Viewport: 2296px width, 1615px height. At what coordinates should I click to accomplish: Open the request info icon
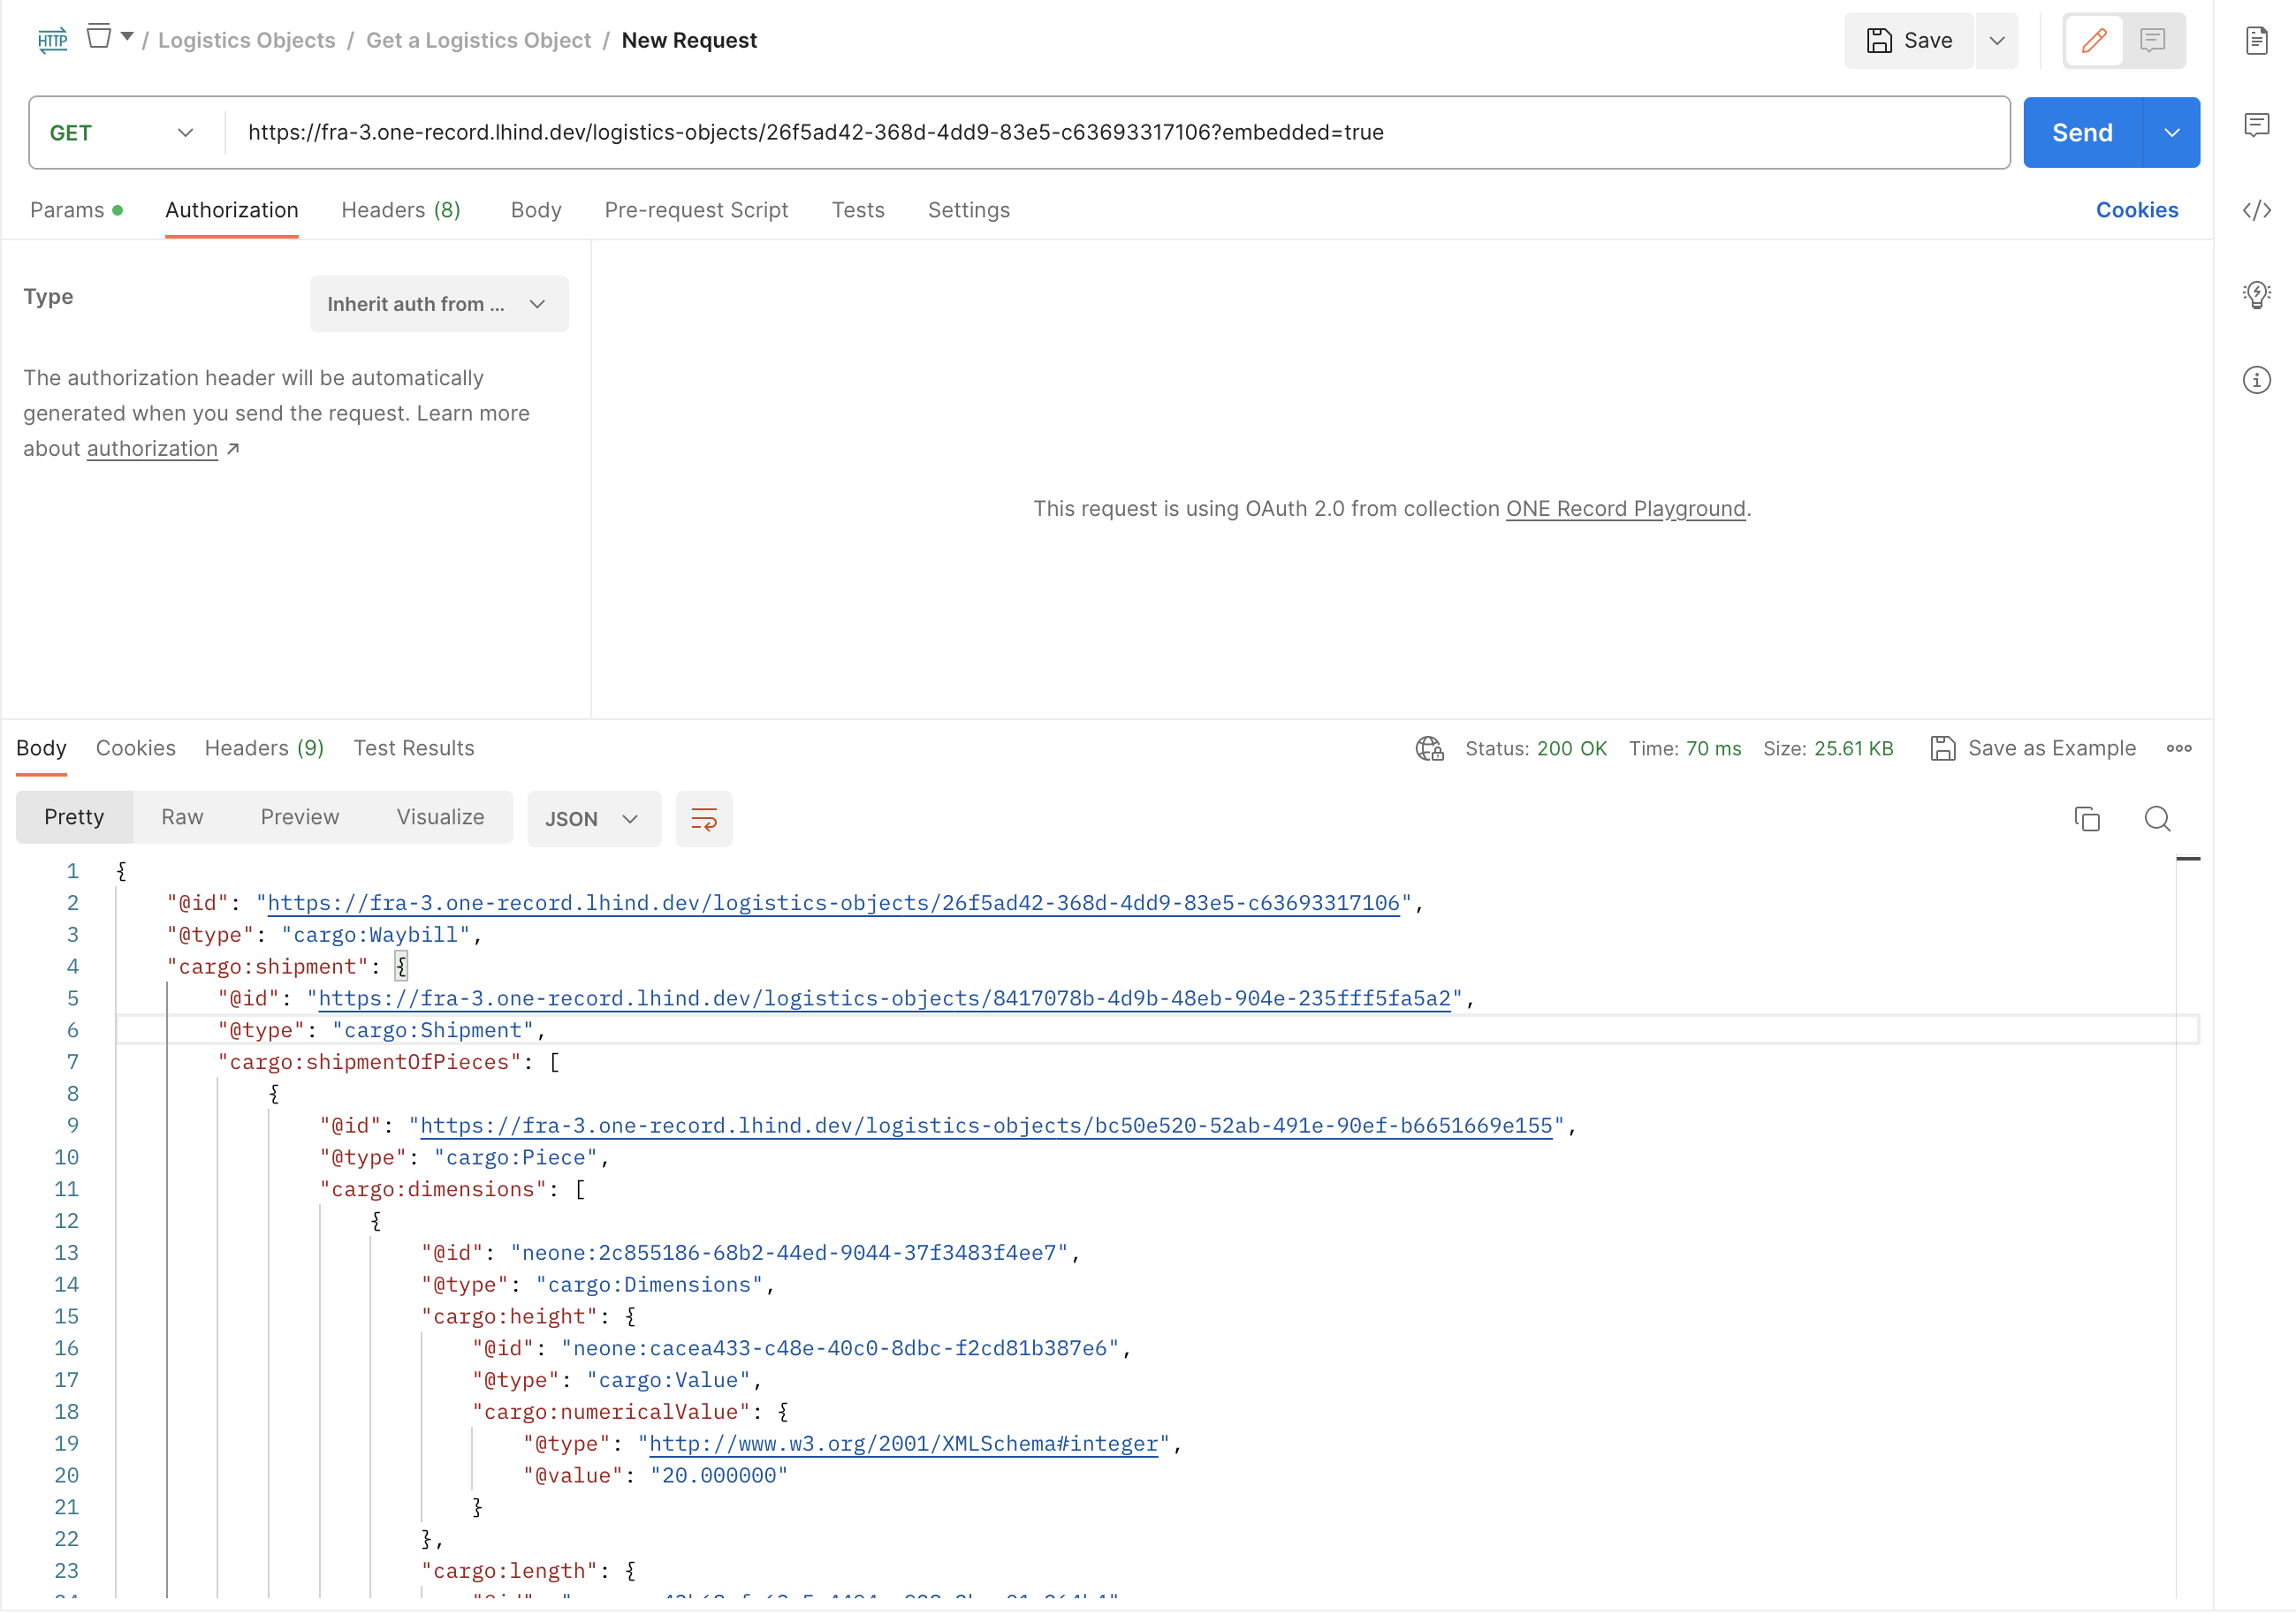pyautogui.click(x=2256, y=380)
